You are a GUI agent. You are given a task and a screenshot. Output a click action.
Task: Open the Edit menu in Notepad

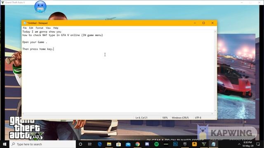tap(31, 28)
